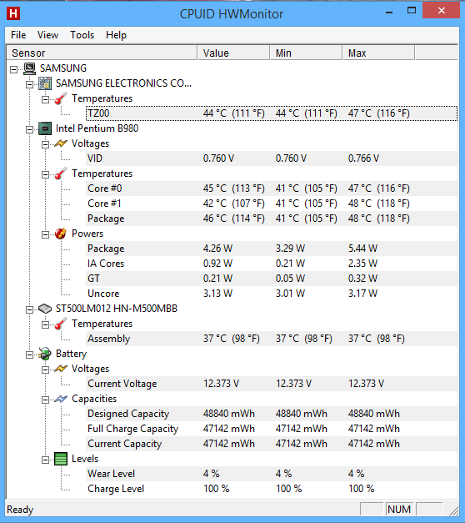This screenshot has height=523, width=465.
Task: Click the NUM indicator in status bar
Action: [x=399, y=510]
